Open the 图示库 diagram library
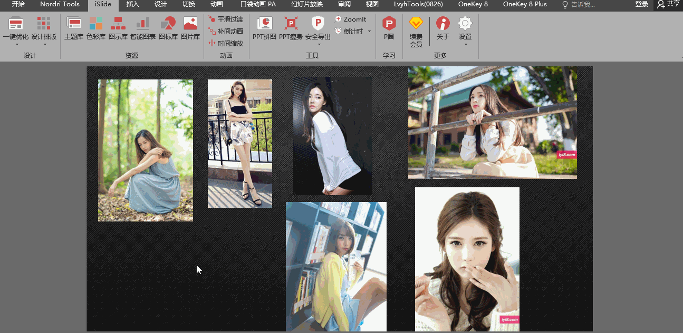Viewport: 683px width, 333px height. click(x=118, y=28)
